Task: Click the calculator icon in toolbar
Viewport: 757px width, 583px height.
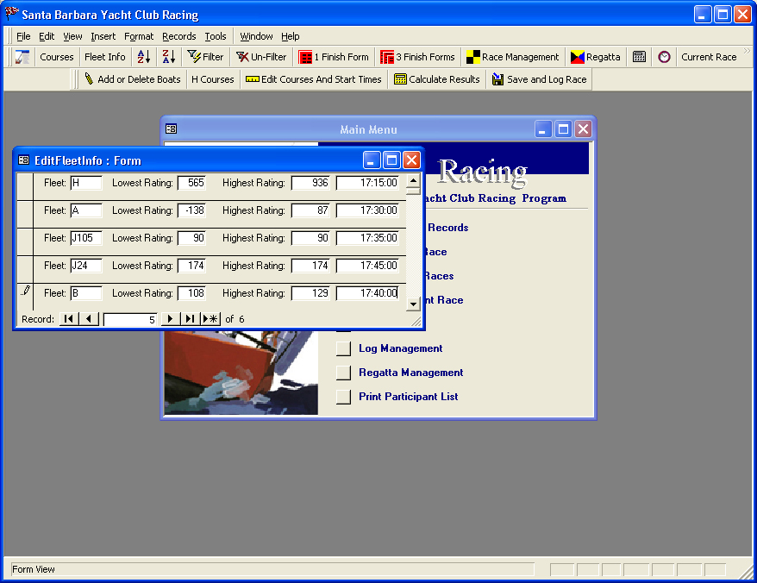Action: (x=639, y=57)
